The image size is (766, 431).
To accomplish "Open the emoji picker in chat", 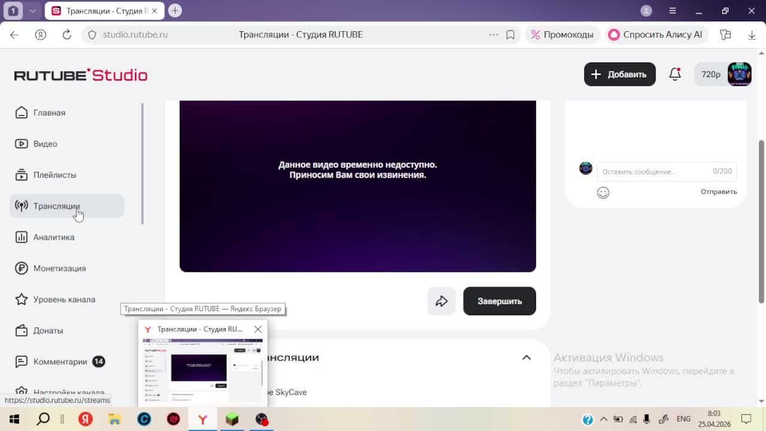I will click(x=603, y=192).
